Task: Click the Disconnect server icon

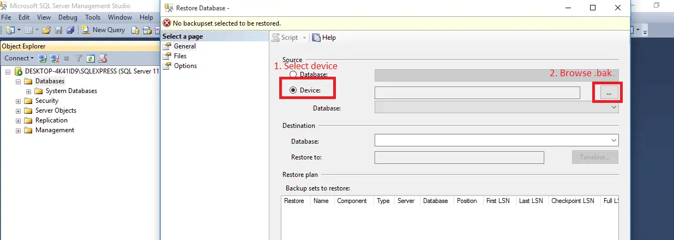Action: 55,58
